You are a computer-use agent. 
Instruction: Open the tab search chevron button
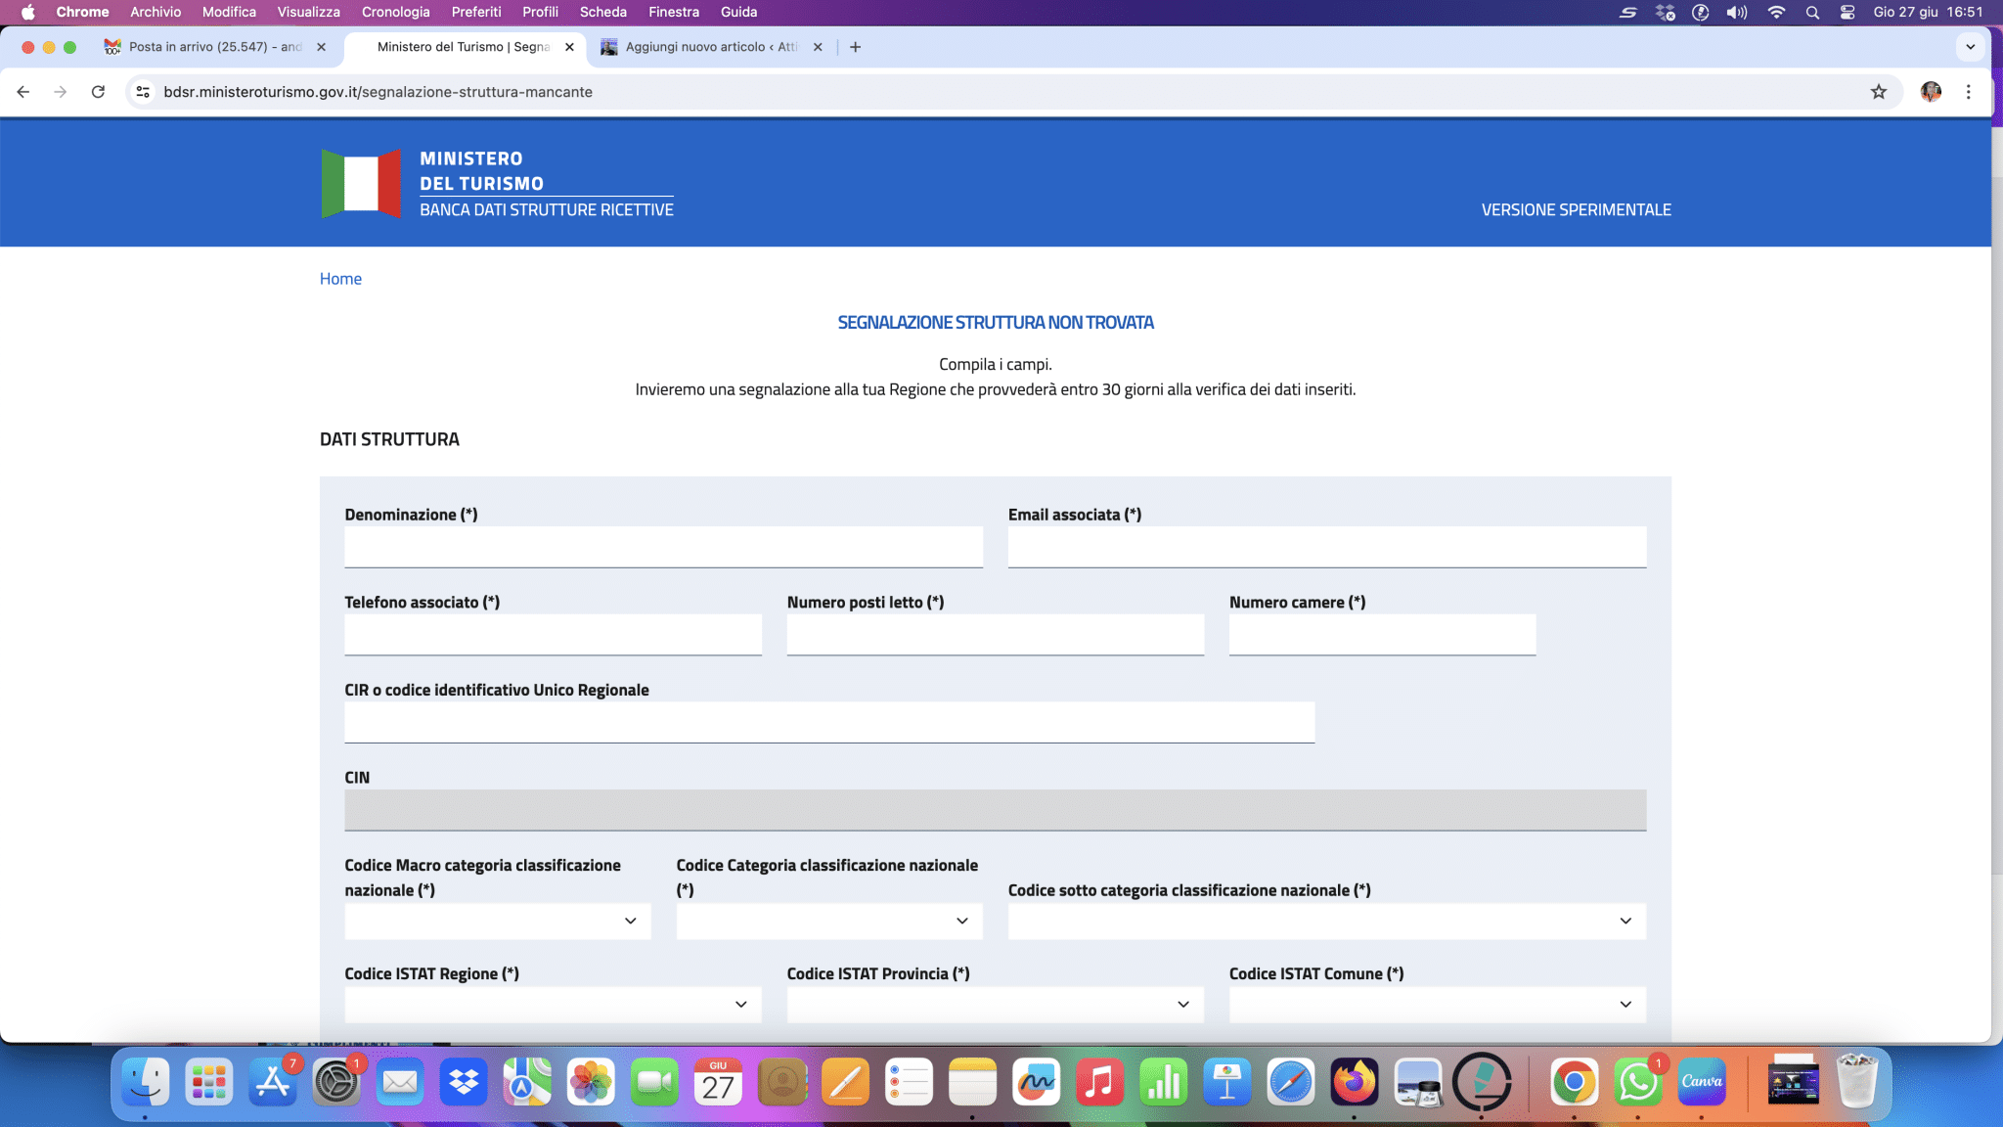pyautogui.click(x=1970, y=47)
